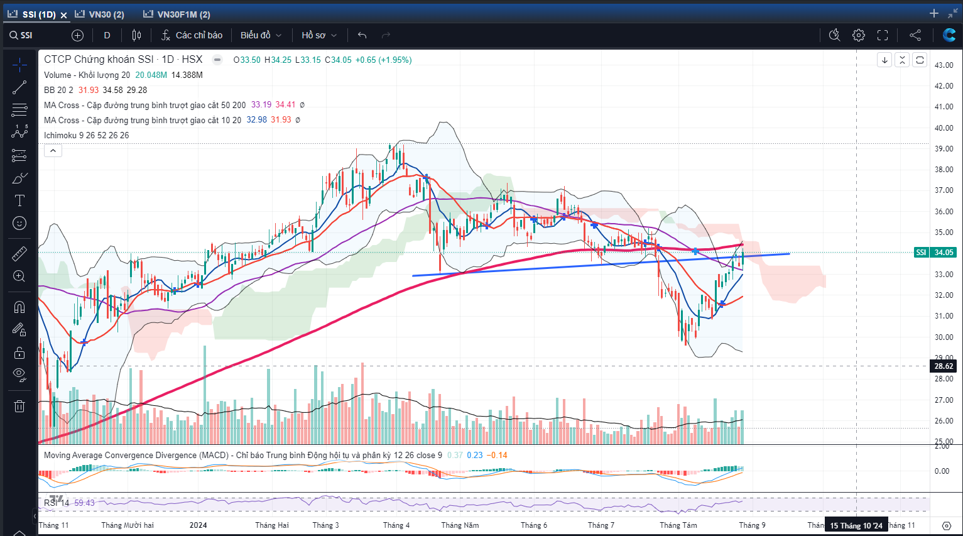Collapse the indicator legend list
This screenshot has width=963, height=536.
(x=53, y=151)
